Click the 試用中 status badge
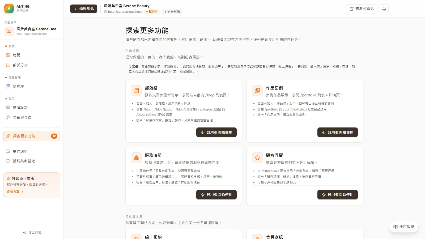The width and height of the screenshot is (425, 239). click(x=152, y=12)
